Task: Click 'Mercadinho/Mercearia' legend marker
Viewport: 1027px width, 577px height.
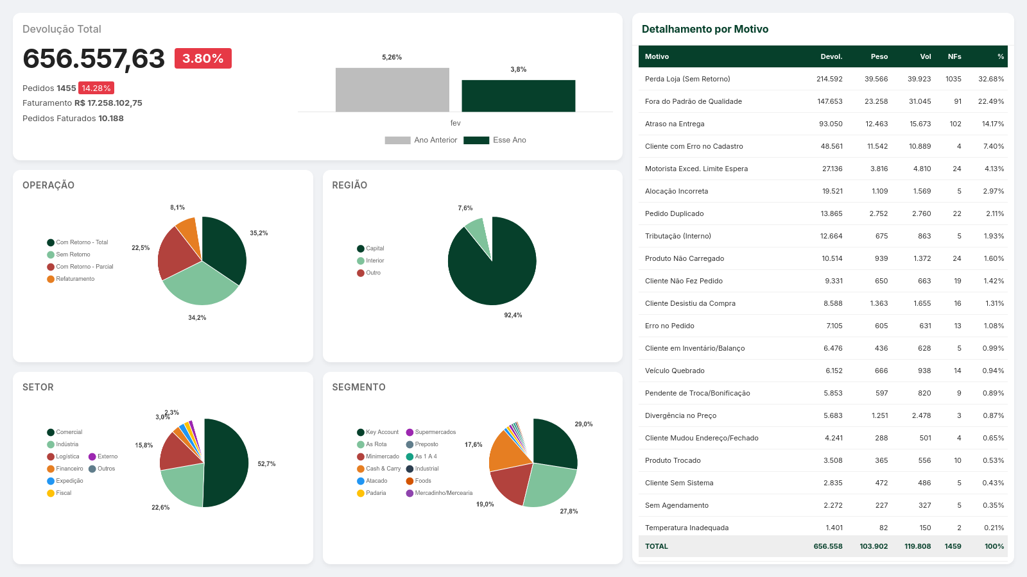Action: pos(410,493)
